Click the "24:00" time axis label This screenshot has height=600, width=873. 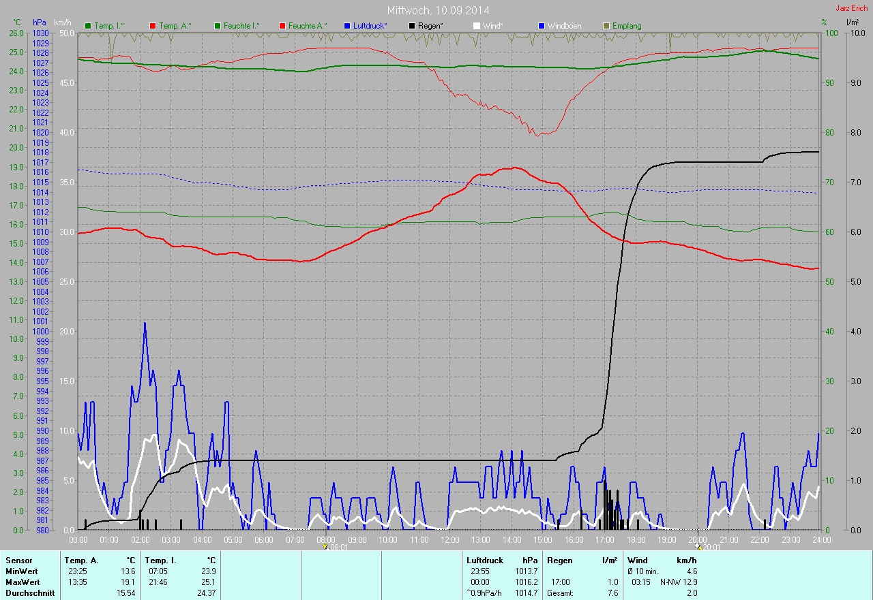pos(821,539)
